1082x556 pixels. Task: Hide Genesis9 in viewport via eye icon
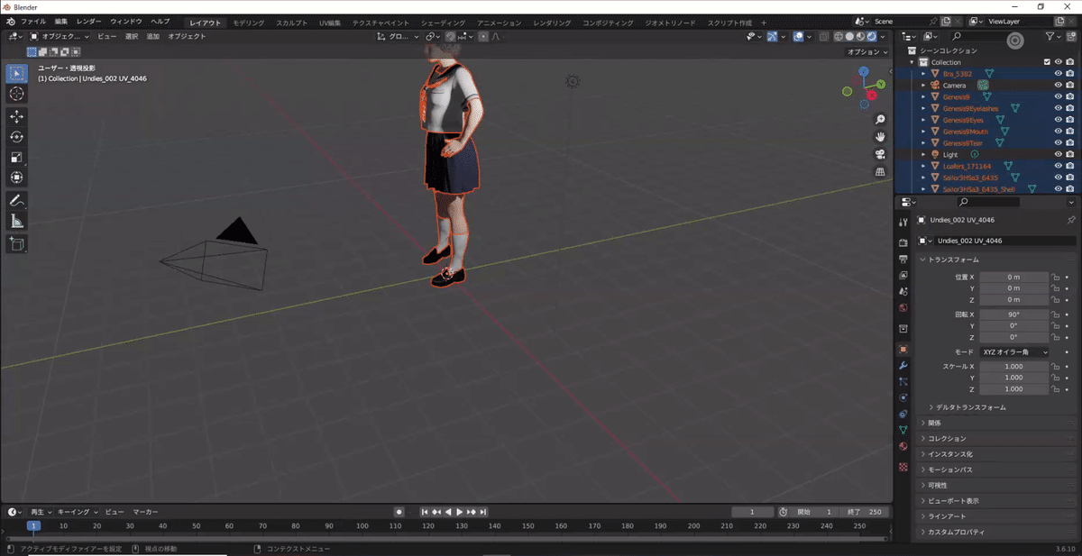pos(1058,96)
